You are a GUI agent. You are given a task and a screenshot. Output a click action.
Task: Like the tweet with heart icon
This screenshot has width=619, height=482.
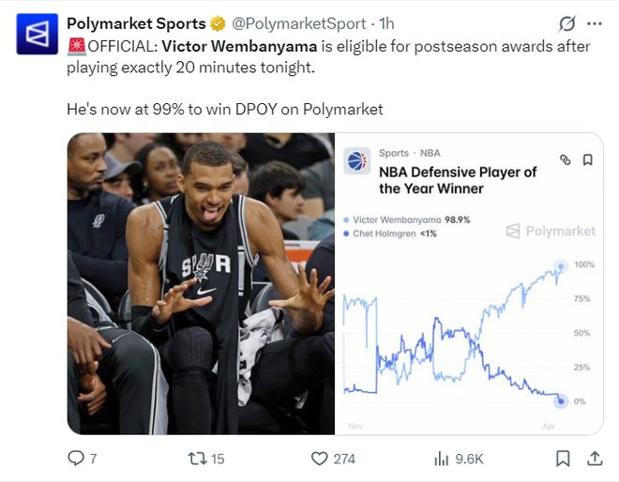coord(319,459)
